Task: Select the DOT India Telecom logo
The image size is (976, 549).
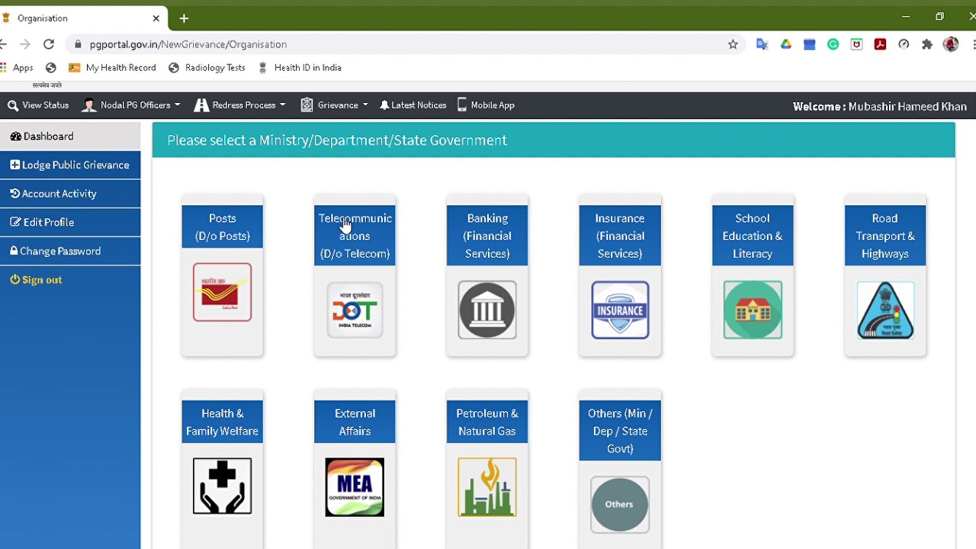Action: [355, 310]
